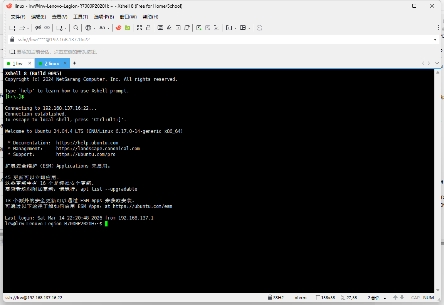
Task: Expand the Open session dropdown arrow
Action: 28,28
